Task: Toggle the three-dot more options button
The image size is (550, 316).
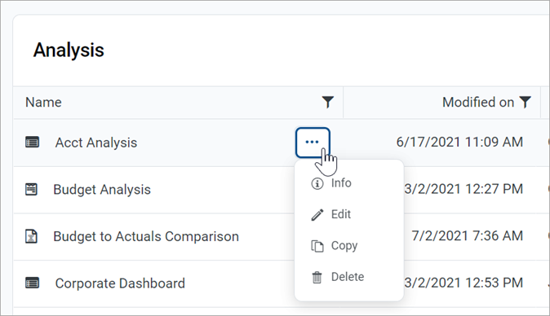Action: (x=313, y=143)
